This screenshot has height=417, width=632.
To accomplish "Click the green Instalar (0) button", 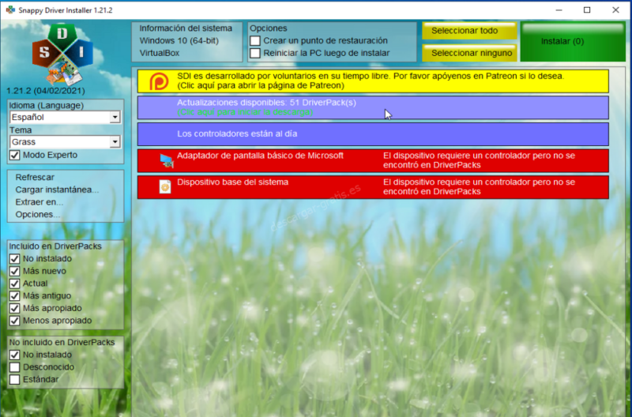I will (x=573, y=42).
